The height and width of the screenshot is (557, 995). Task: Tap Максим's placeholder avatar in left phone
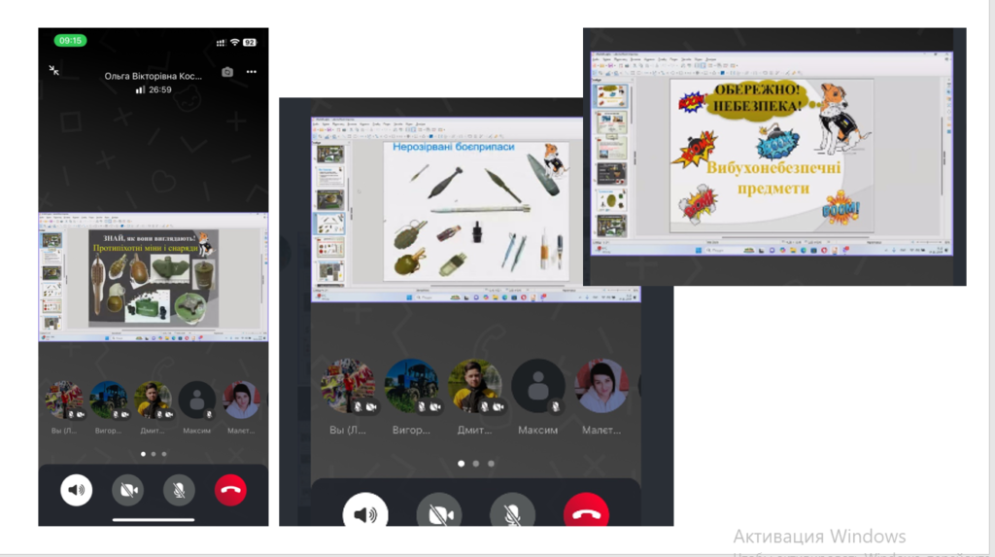(x=197, y=400)
